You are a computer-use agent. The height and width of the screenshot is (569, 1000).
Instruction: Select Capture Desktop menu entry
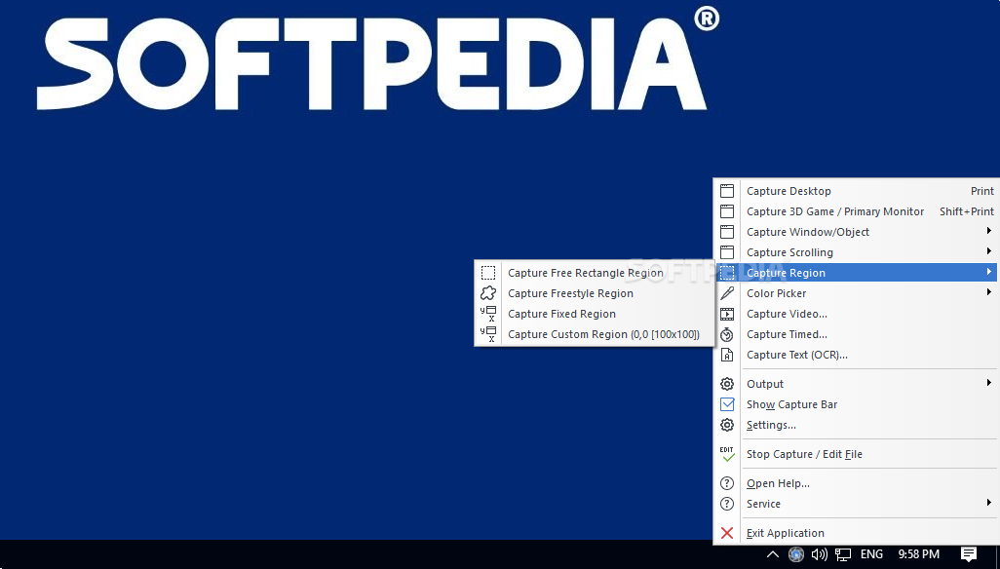coord(857,191)
